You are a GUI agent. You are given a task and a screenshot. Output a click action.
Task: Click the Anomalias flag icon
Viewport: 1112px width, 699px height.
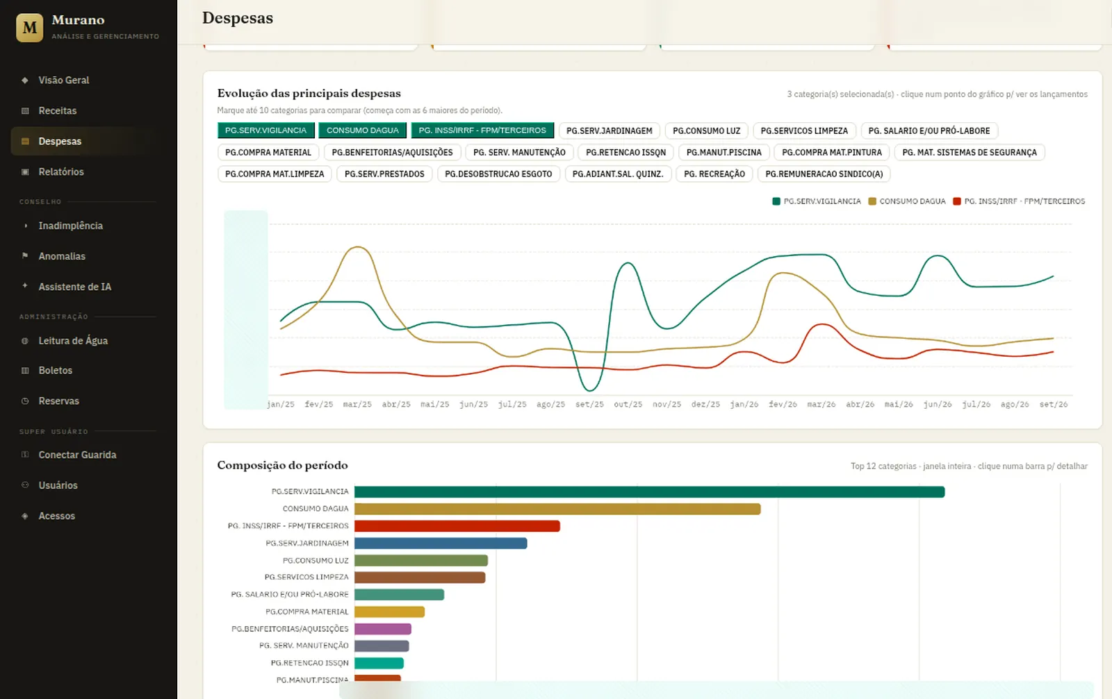[25, 256]
